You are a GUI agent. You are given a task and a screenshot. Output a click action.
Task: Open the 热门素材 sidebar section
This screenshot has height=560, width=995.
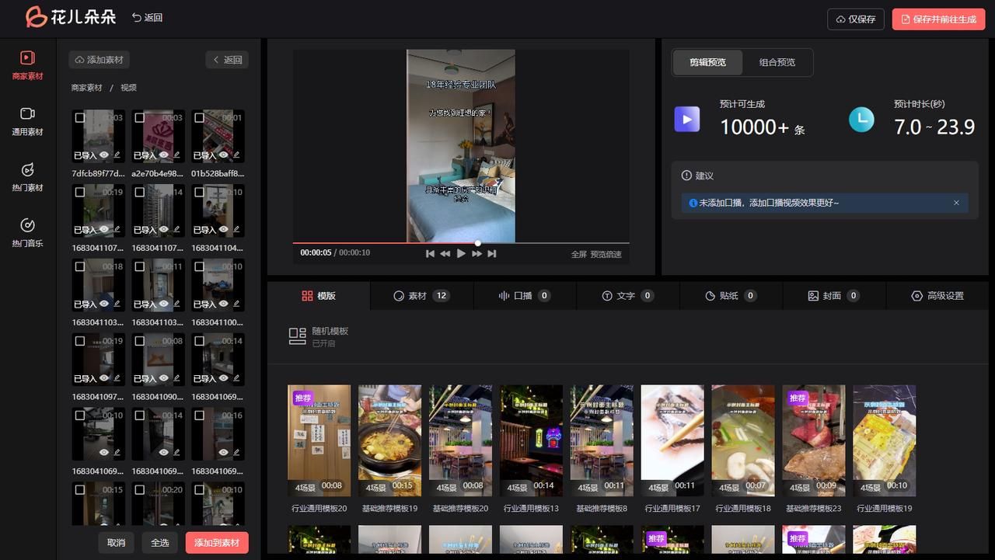27,177
